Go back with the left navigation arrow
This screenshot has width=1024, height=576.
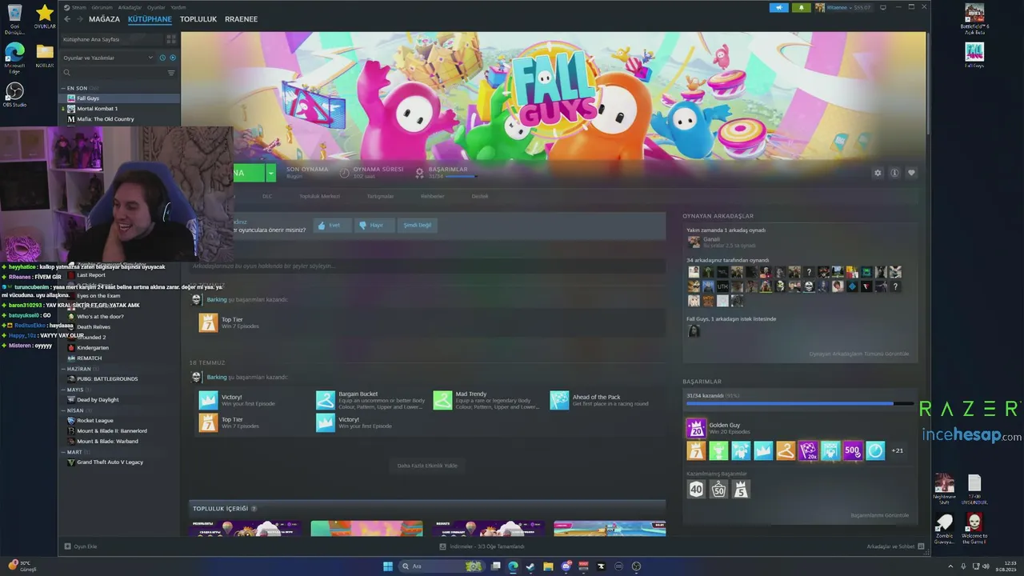(x=67, y=19)
